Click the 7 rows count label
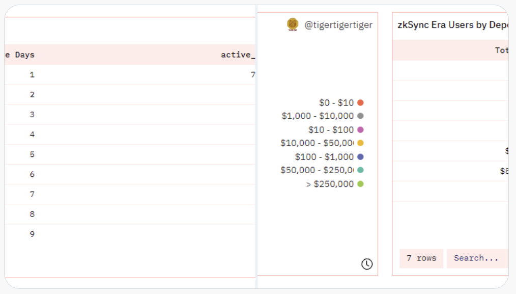 [421, 258]
